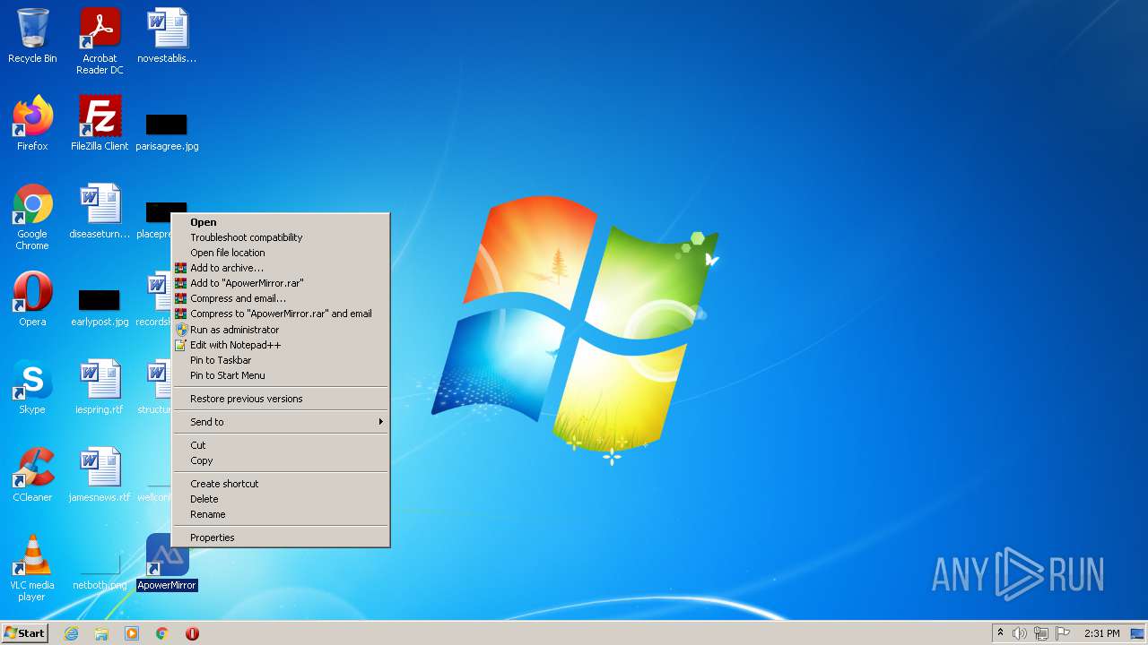This screenshot has width=1148, height=645.
Task: Select the jamesnews.rtf document icon
Action: point(100,475)
